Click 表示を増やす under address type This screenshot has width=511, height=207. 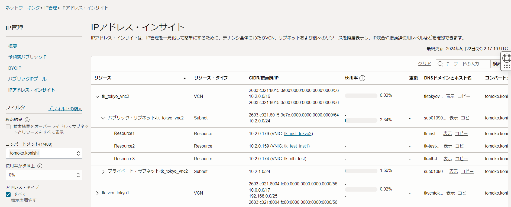coord(24,200)
